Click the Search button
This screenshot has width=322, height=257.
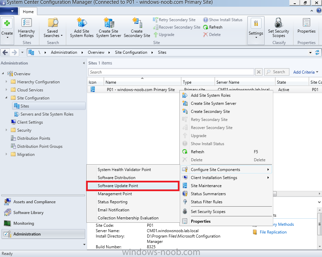pos(277,72)
